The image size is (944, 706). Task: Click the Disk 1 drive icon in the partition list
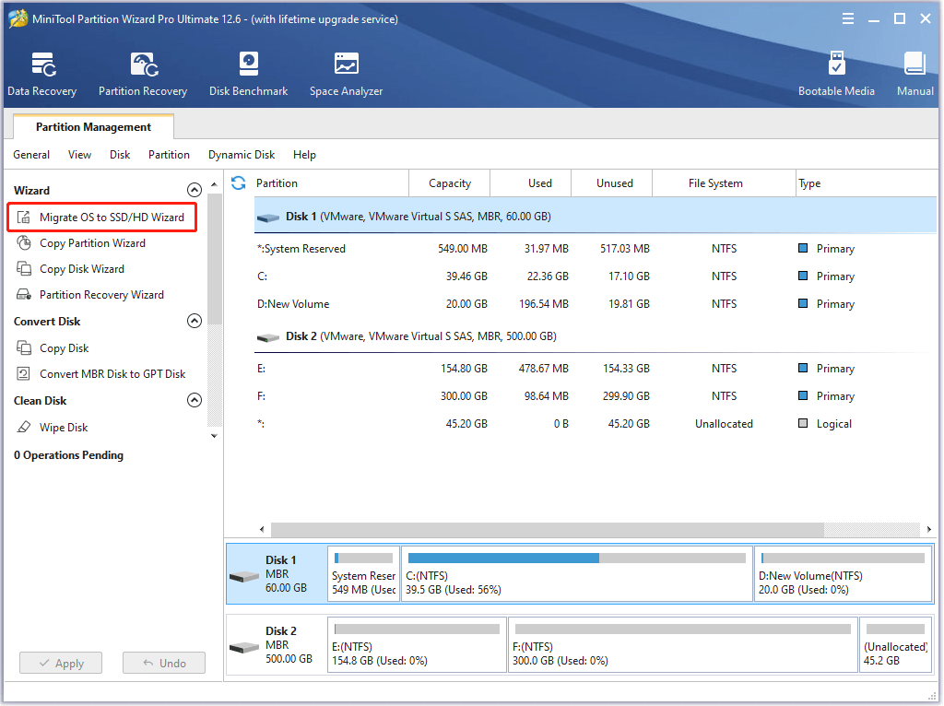coord(268,218)
